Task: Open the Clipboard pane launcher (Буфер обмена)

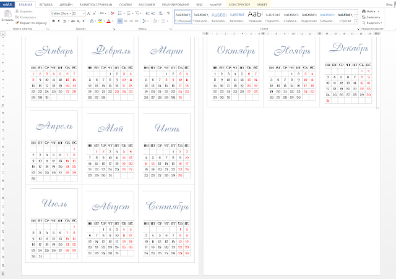Action: pos(47,29)
